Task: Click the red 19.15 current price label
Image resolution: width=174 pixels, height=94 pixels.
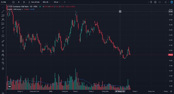Action: tap(170, 55)
